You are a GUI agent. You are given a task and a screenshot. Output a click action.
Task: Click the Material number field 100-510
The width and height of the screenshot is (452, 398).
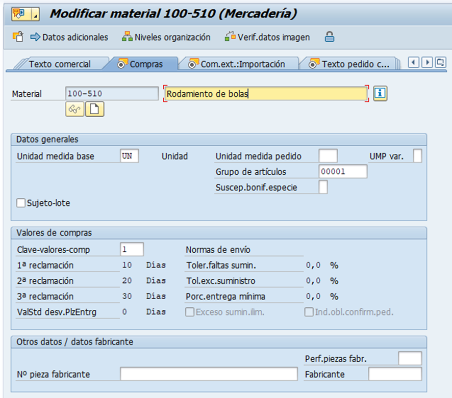pyautogui.click(x=112, y=94)
